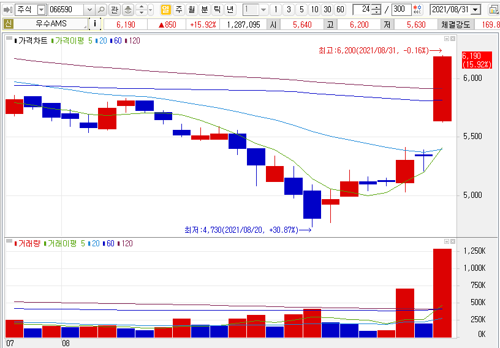
Task: Select the 년 yearly period
Action: (230, 10)
